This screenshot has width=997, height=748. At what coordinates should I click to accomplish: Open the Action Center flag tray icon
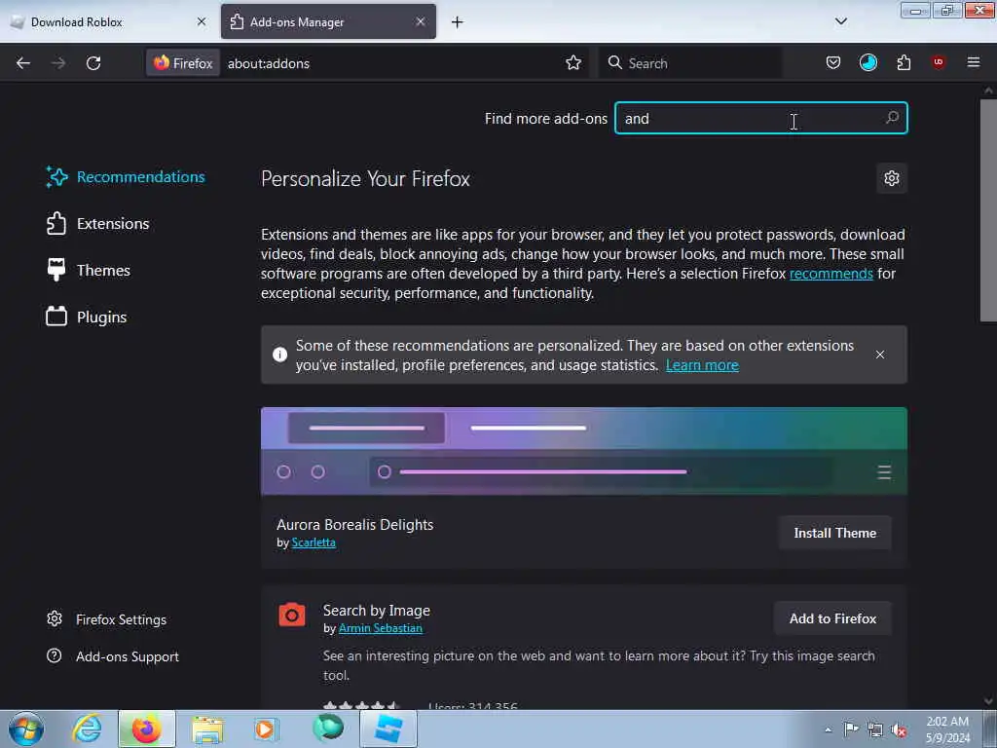click(851, 729)
